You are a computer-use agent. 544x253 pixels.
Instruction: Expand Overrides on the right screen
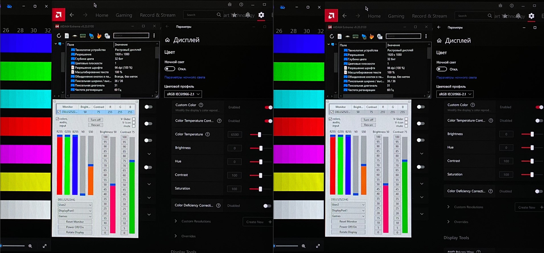click(x=448, y=222)
